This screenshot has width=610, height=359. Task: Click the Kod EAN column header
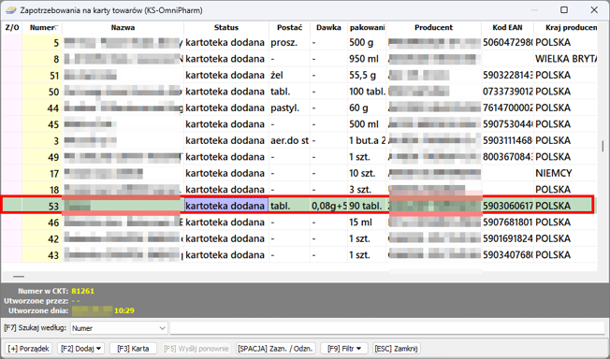point(507,27)
